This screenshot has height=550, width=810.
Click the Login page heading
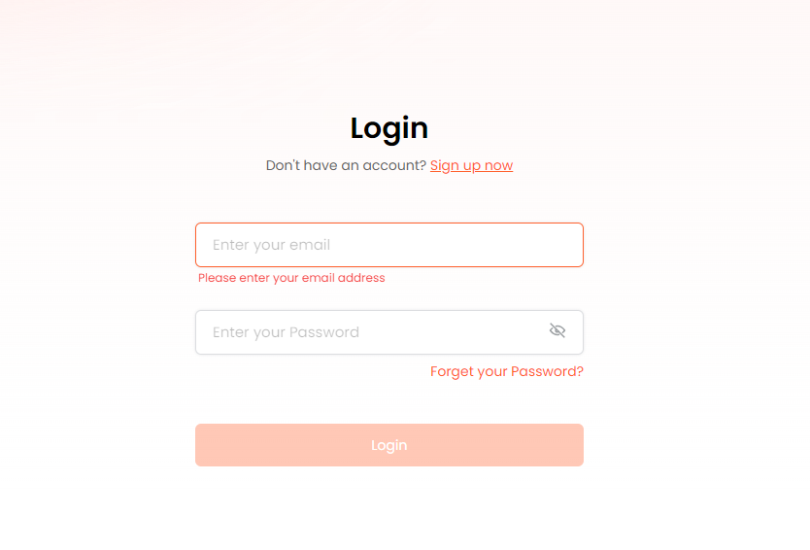tap(388, 128)
